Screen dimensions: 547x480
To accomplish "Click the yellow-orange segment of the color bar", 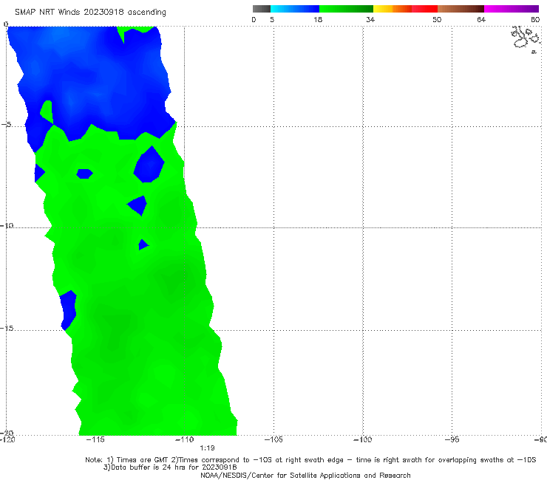I will click(x=393, y=9).
